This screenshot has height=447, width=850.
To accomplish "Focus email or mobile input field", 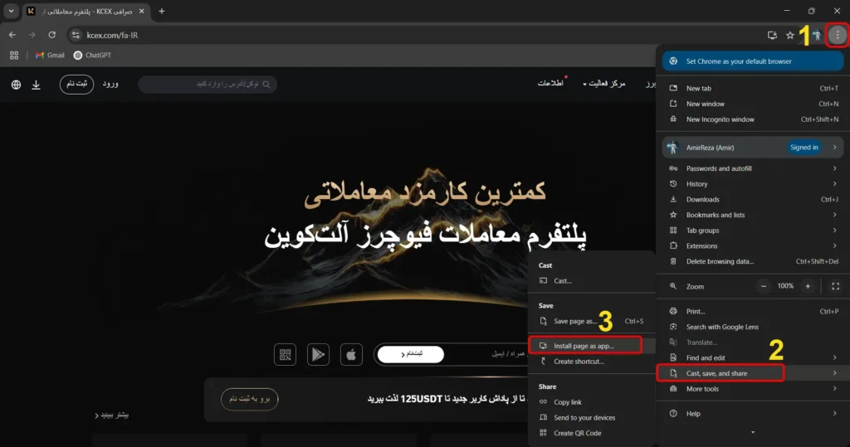I will click(x=488, y=354).
